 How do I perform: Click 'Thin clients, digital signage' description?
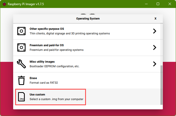(70, 34)
